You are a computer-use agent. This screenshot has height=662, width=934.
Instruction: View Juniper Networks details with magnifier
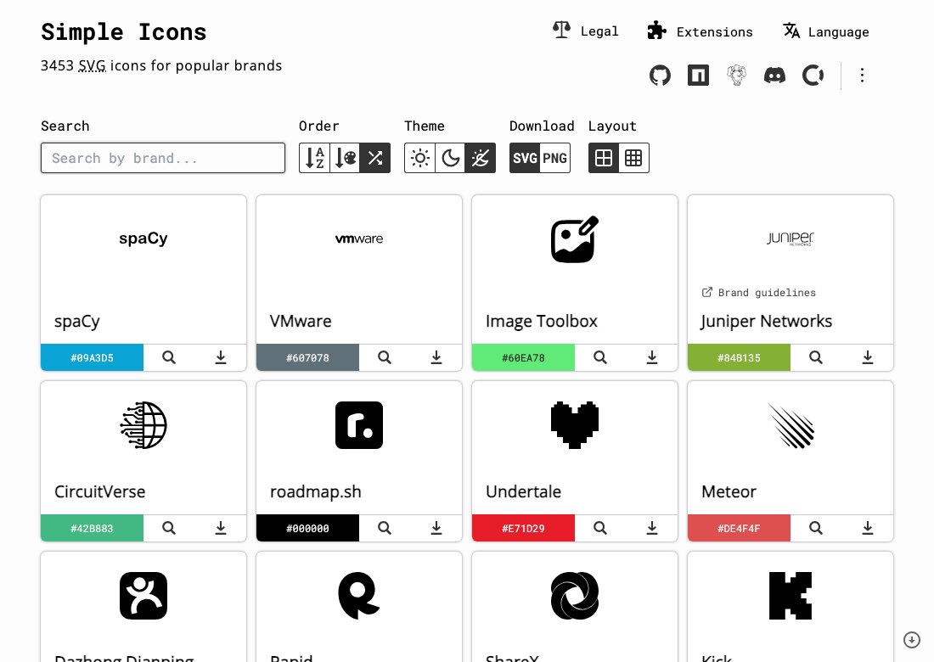point(816,358)
